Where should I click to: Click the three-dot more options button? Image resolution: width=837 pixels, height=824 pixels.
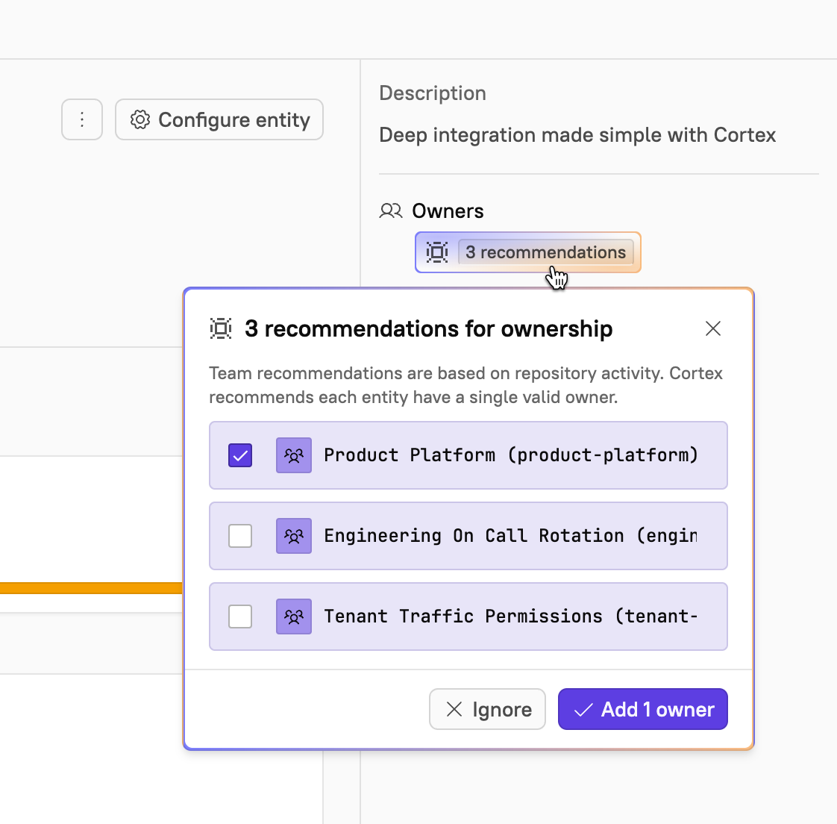82,119
